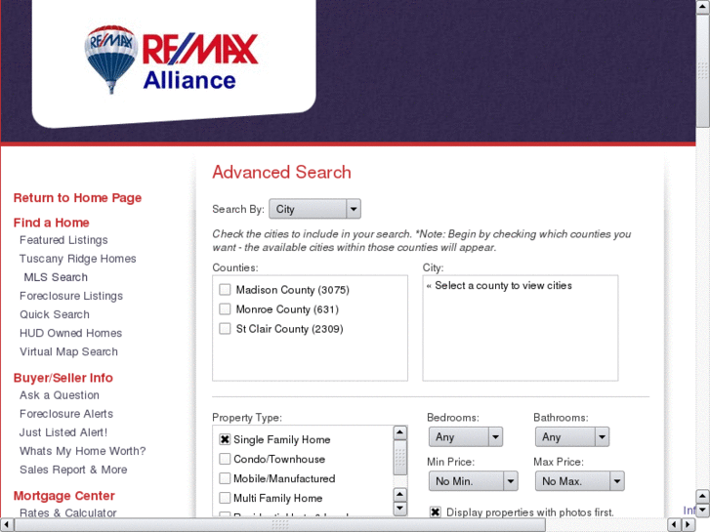Click the Property Type list scrollbar thumb
The width and height of the screenshot is (710, 532).
click(x=399, y=458)
